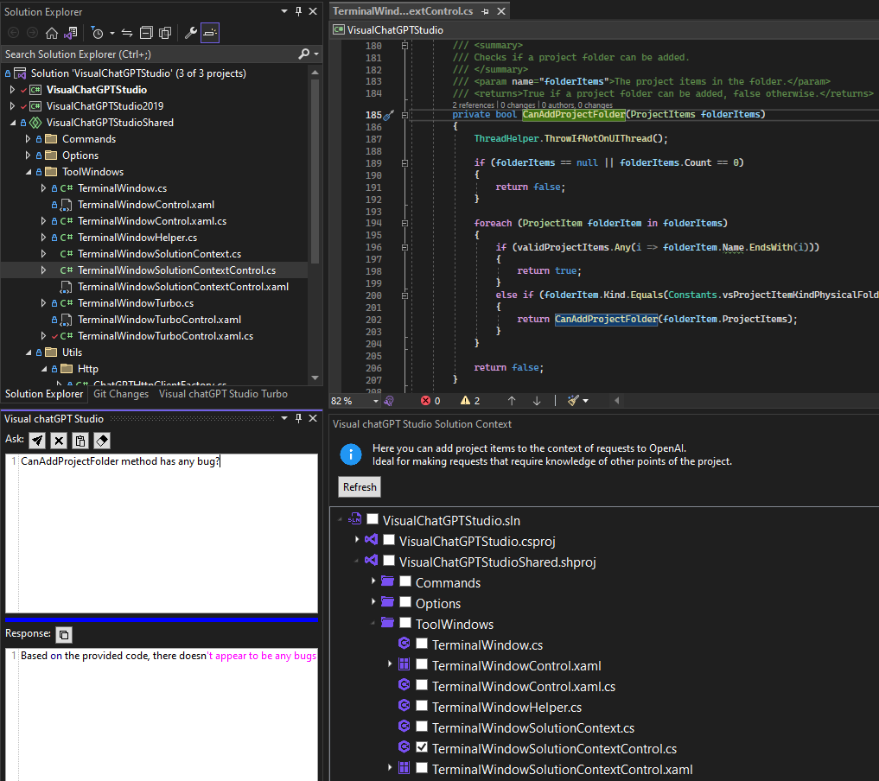Screen dimensions: 879x781
Task: Open Solution Explorer Properties wrench icon
Action: point(190,32)
